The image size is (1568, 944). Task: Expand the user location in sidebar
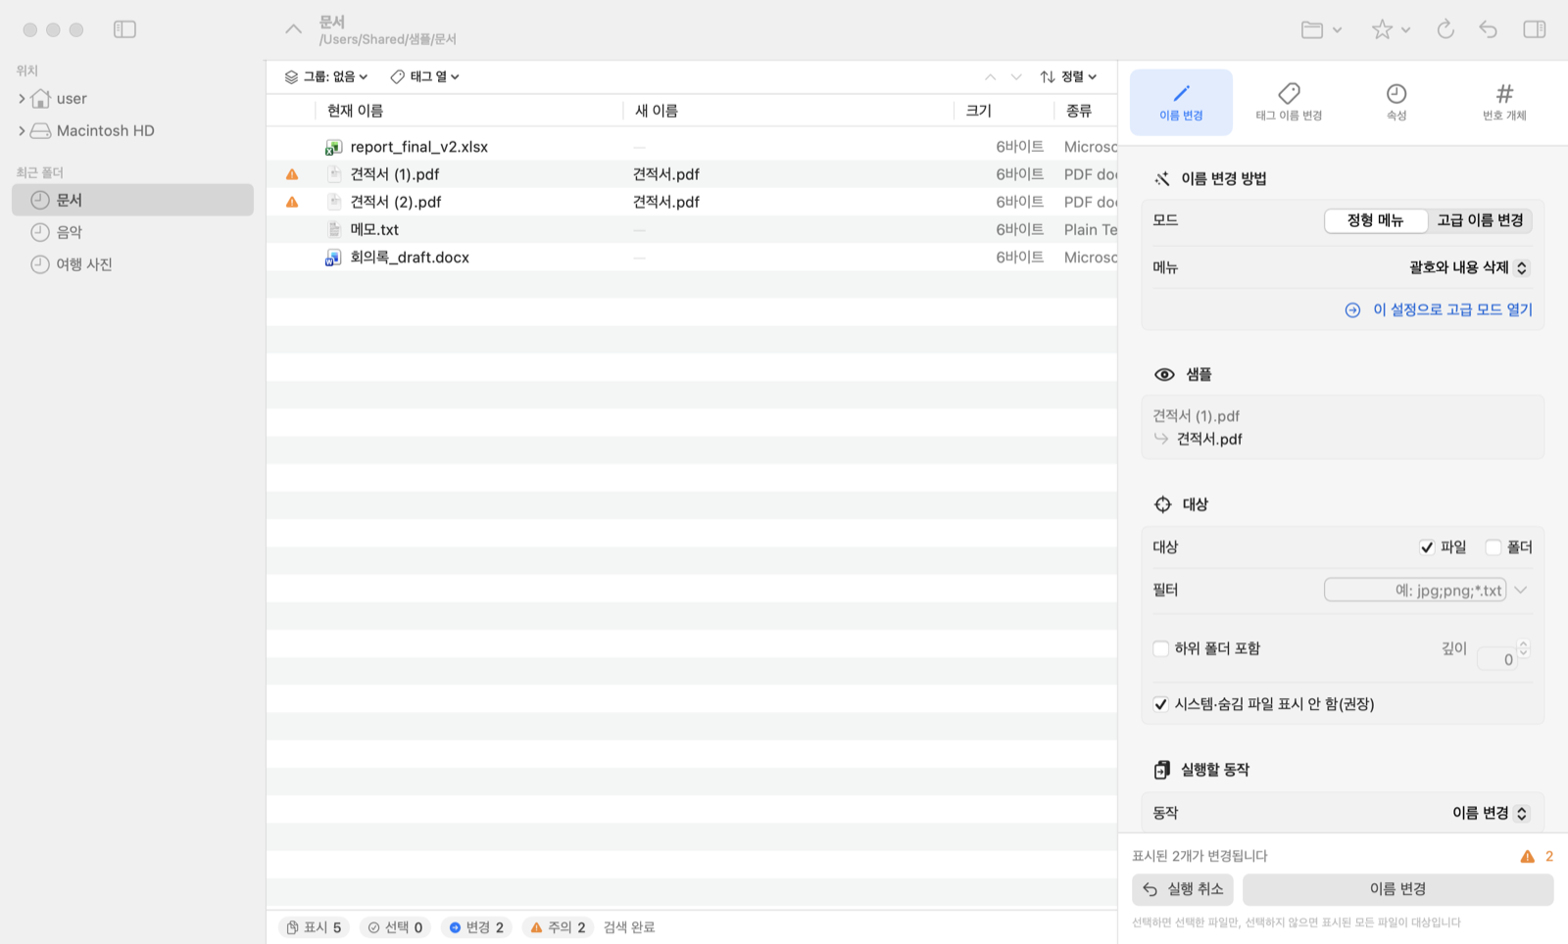tap(22, 99)
